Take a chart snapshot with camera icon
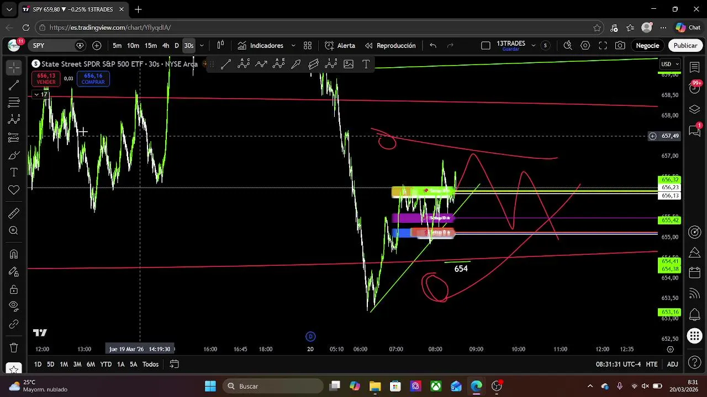707x397 pixels. tap(620, 46)
